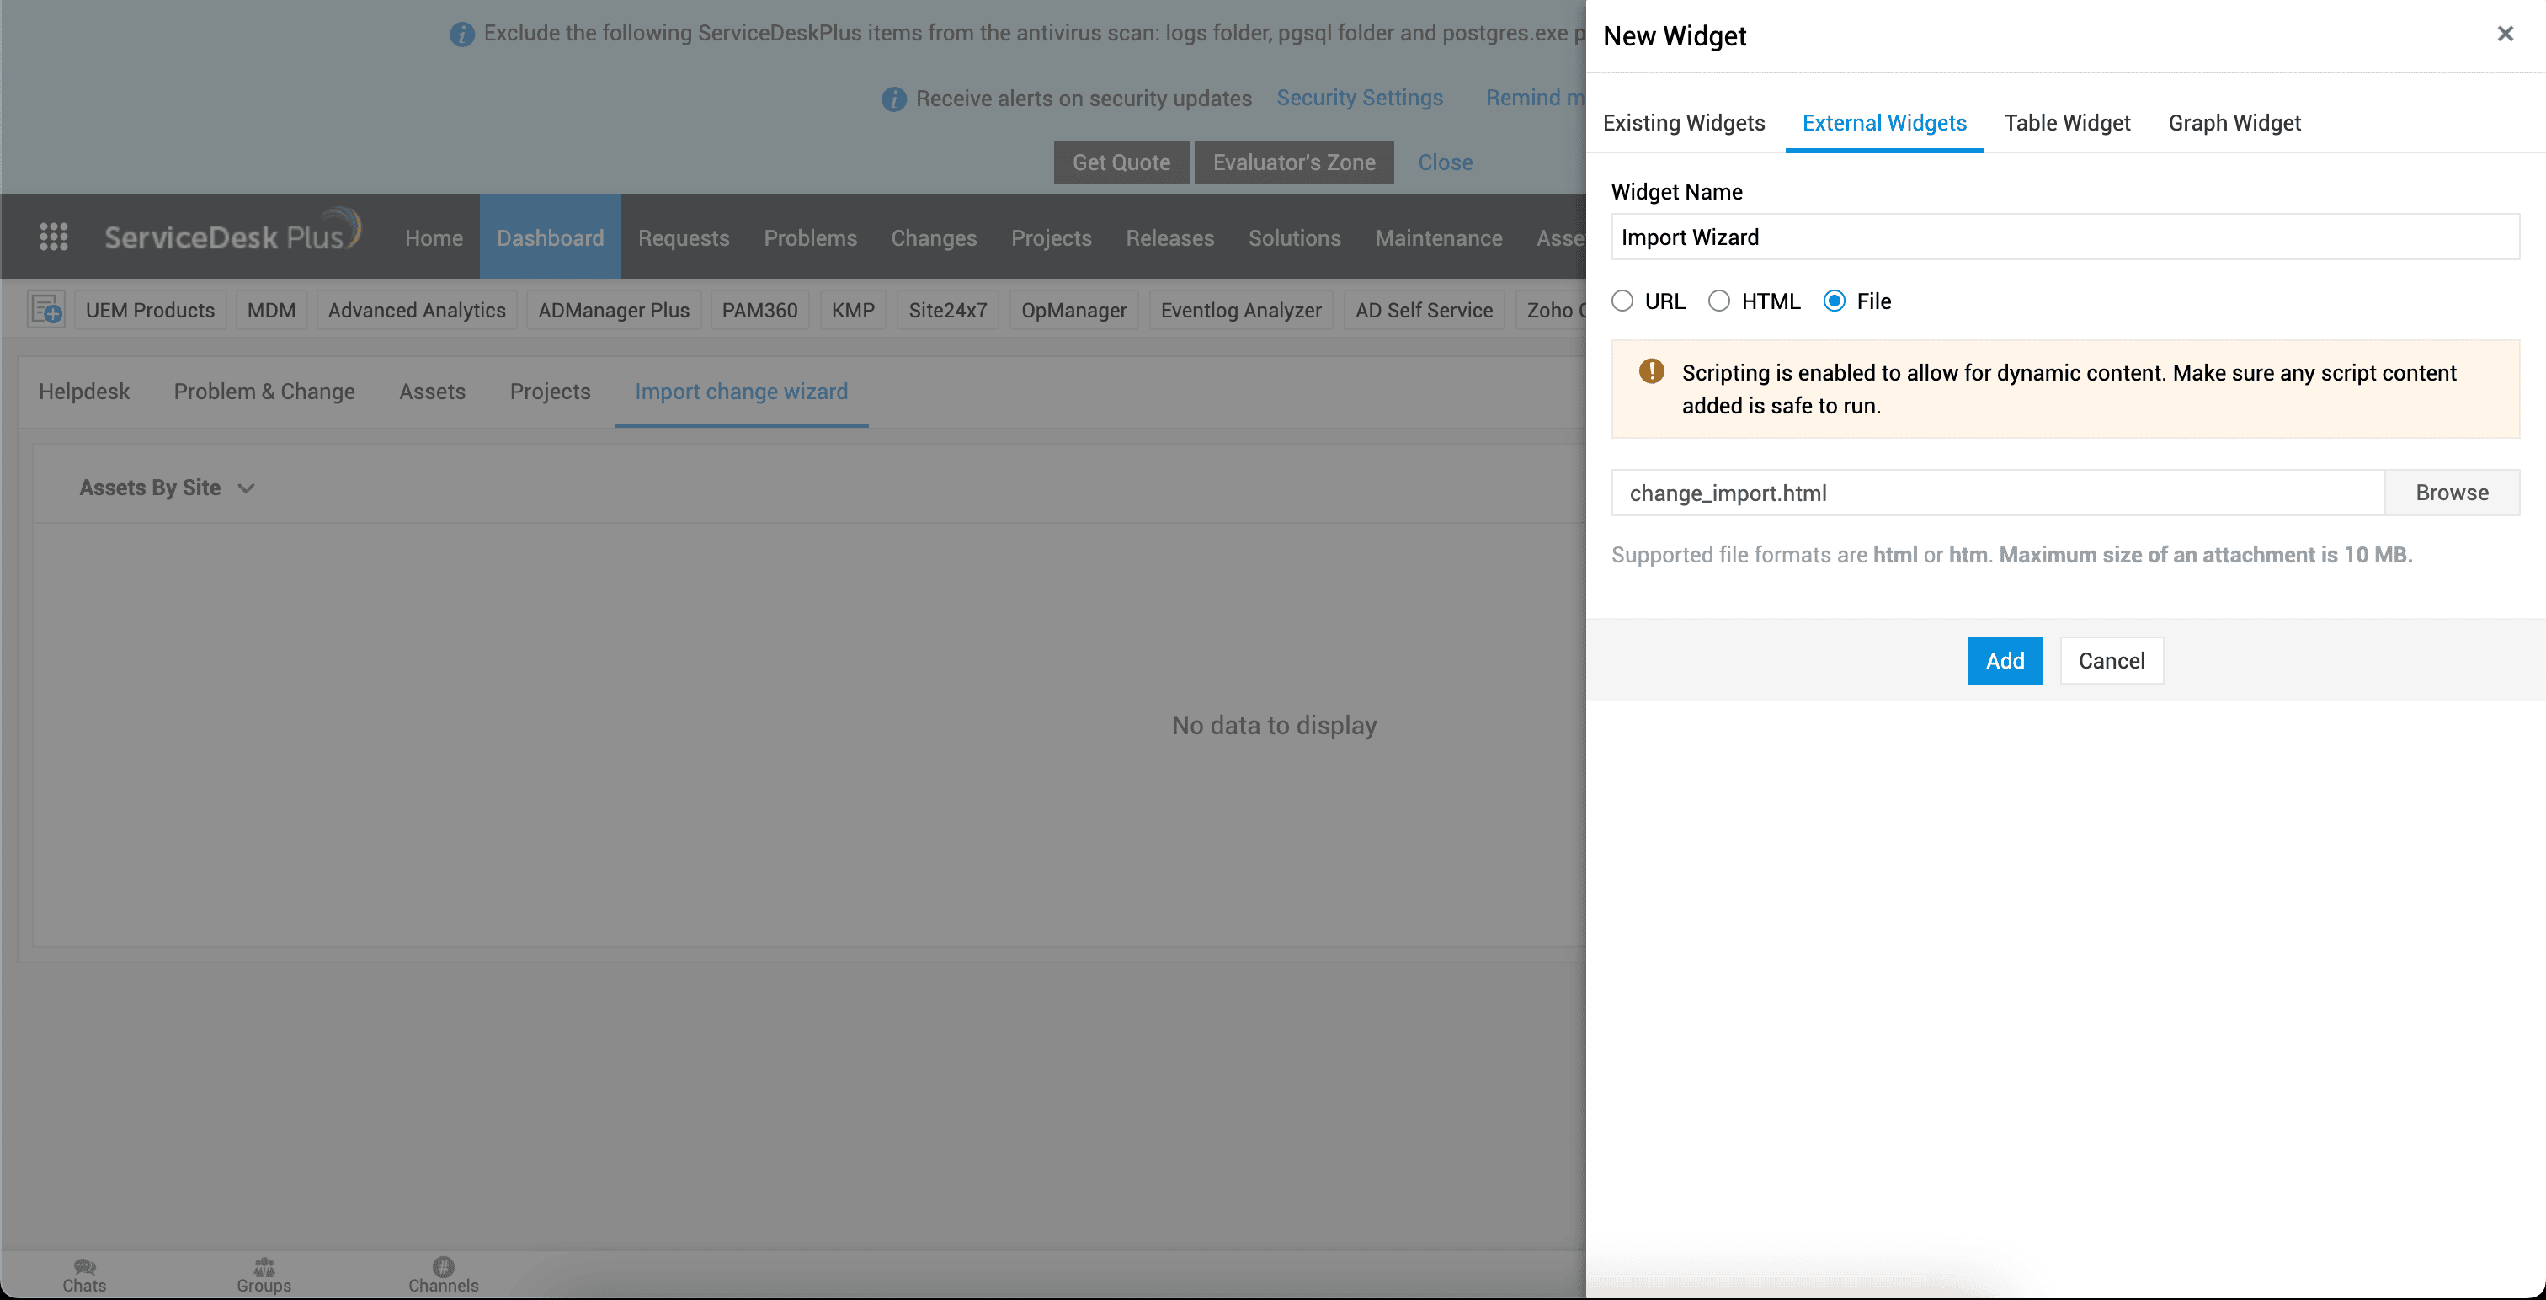Click Browse to choose a file

click(x=2451, y=493)
